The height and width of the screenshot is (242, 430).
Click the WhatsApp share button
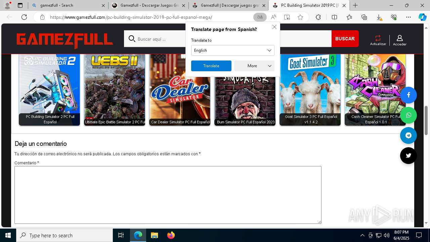coord(408,115)
